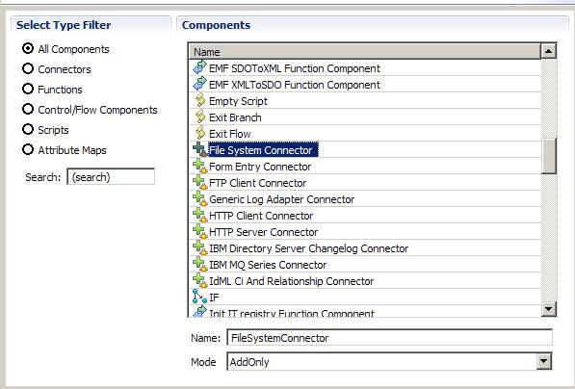Click the Exit Flow script icon
Screen dimensions: 575x389
coord(200,133)
